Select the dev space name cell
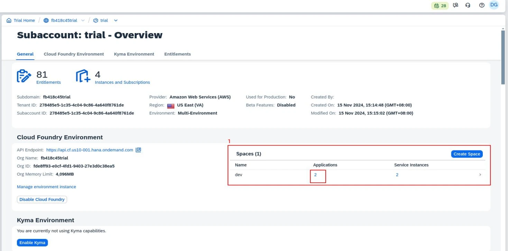The image size is (508, 251). [239, 175]
